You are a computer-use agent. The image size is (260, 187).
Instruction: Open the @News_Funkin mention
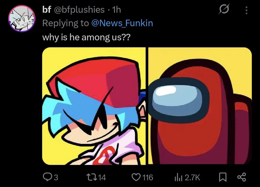coord(122,23)
